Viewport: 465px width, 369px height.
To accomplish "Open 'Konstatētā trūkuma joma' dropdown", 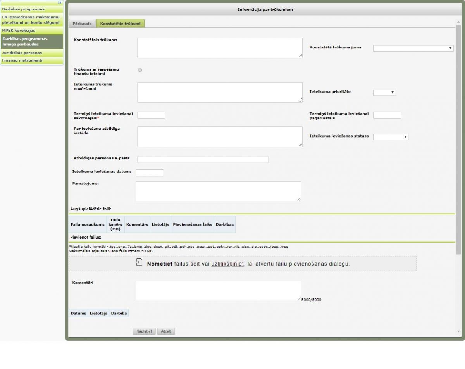I will (413, 48).
